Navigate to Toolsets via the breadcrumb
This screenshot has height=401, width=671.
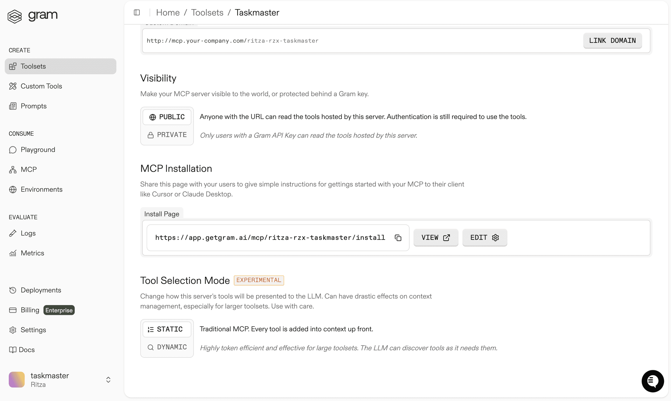[x=207, y=12]
